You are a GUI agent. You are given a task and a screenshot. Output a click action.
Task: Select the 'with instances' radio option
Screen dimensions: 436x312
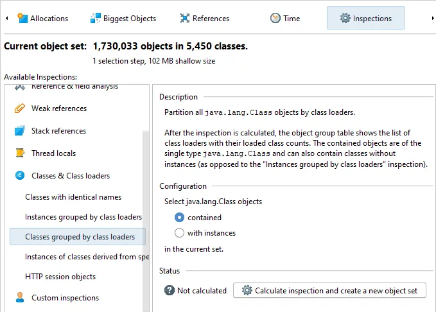179,233
